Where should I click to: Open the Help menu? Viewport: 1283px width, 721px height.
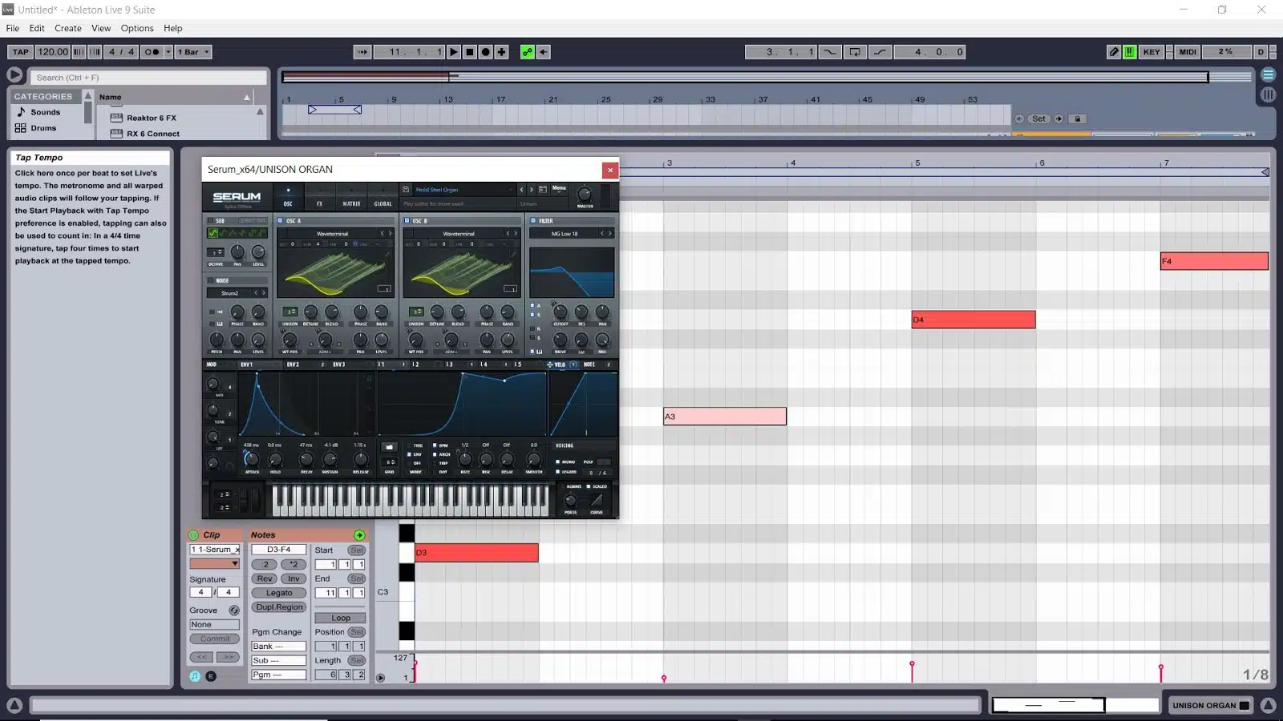click(173, 28)
